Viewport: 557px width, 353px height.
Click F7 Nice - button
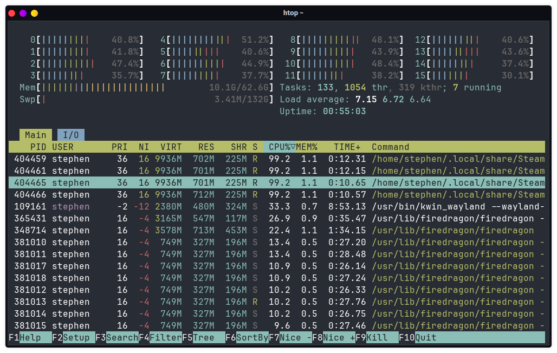(x=290, y=337)
